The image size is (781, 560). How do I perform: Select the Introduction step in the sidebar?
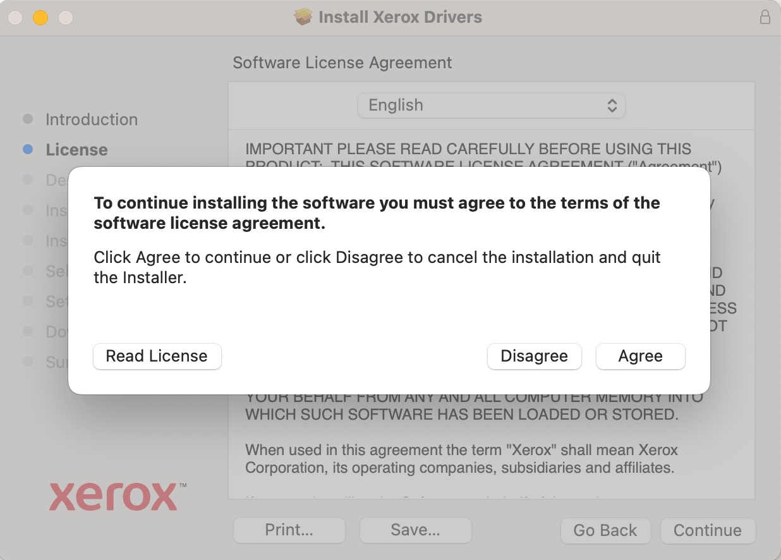point(92,119)
